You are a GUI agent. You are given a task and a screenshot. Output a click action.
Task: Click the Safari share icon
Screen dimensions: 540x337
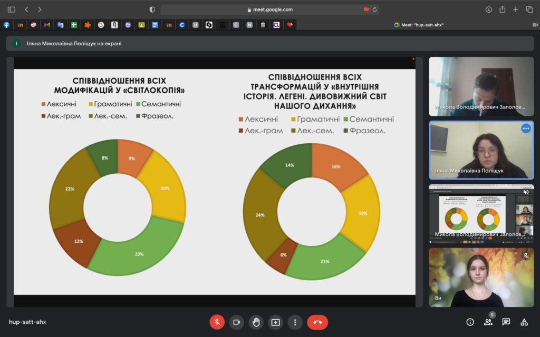pos(502,9)
